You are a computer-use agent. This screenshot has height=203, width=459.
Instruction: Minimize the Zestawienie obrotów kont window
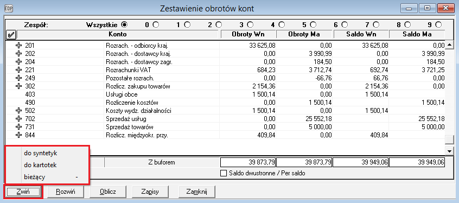[409, 8]
